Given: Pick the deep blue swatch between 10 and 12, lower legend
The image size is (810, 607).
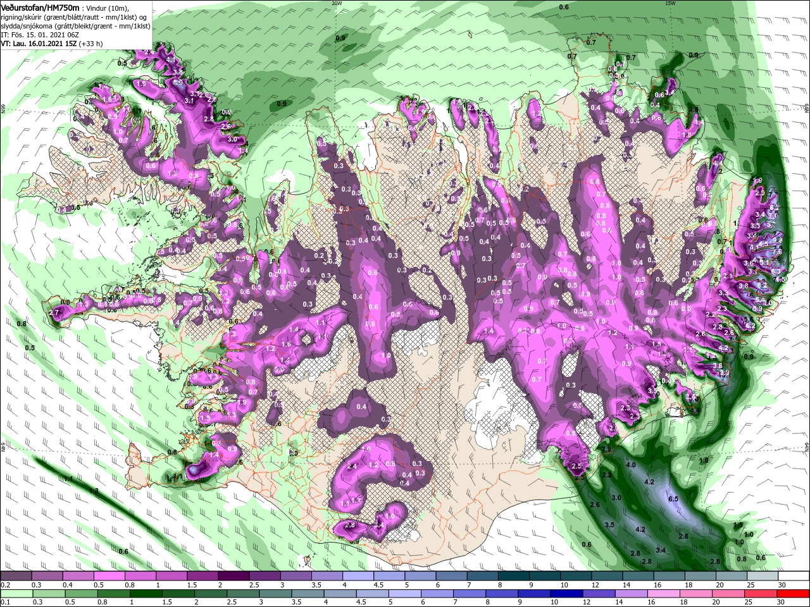Looking at the screenshot, I should tap(566, 594).
